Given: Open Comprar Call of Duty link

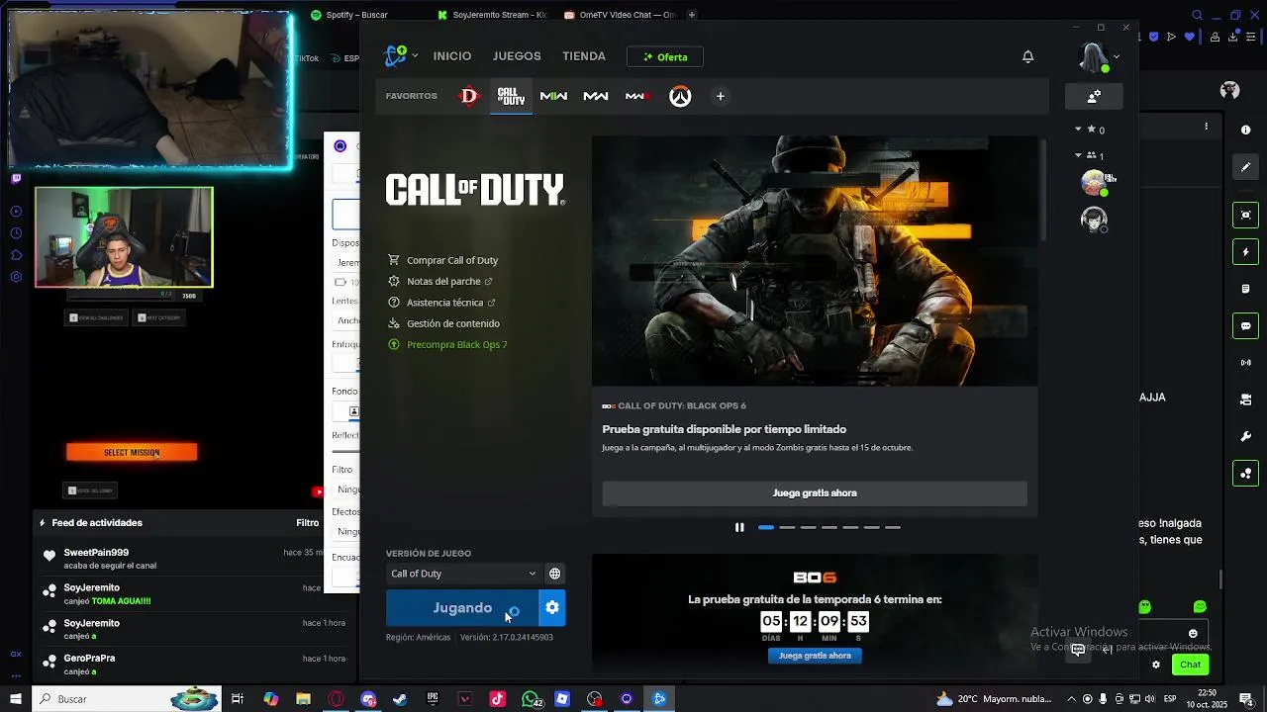Looking at the screenshot, I should [442, 260].
